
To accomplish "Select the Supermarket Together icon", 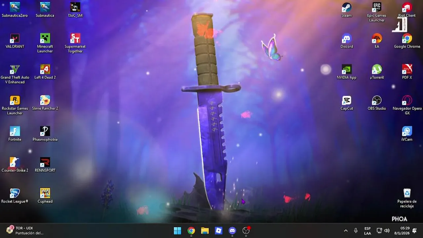I will [75, 43].
